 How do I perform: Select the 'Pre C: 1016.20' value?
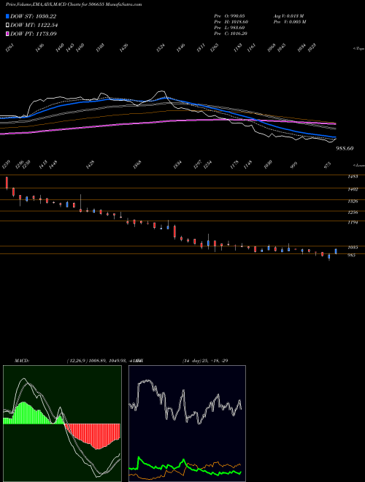click(x=231, y=34)
